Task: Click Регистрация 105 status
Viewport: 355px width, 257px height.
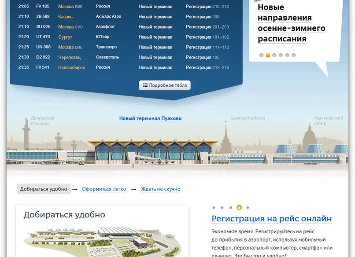Action: (x=203, y=58)
